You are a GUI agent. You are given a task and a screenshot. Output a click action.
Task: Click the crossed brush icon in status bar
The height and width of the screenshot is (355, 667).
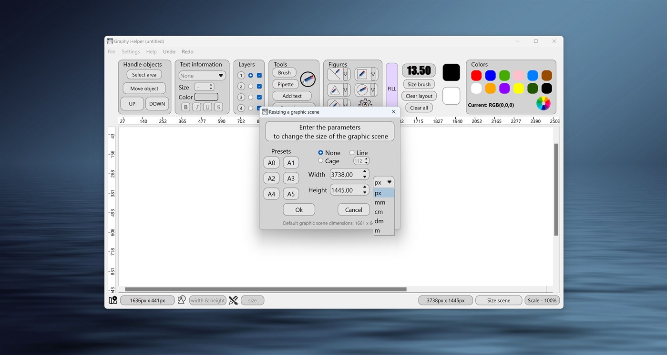click(x=233, y=300)
